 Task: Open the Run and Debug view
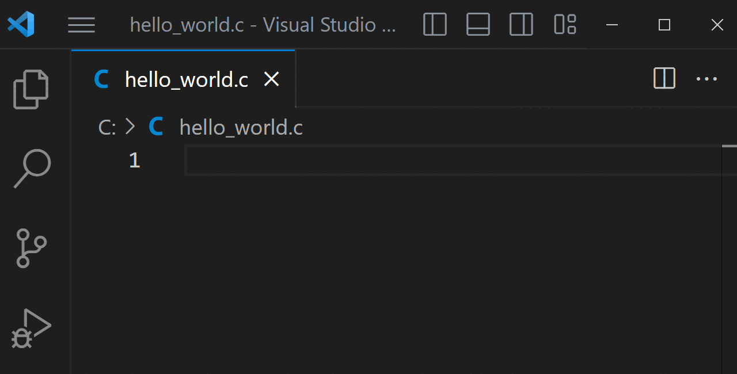31,329
